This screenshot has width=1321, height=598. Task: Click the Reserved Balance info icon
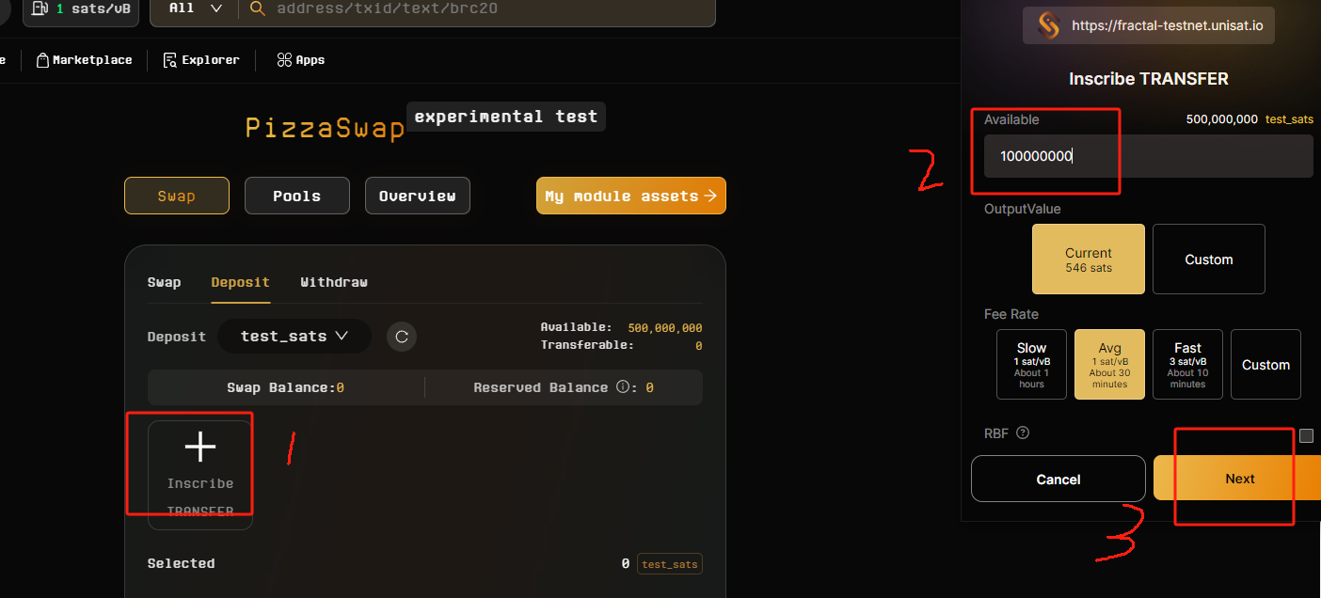pos(622,387)
